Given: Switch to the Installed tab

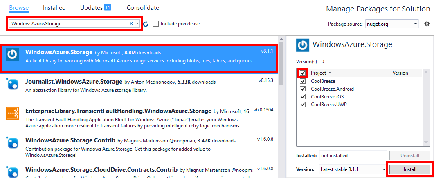Looking at the screenshot, I should 54,8.
